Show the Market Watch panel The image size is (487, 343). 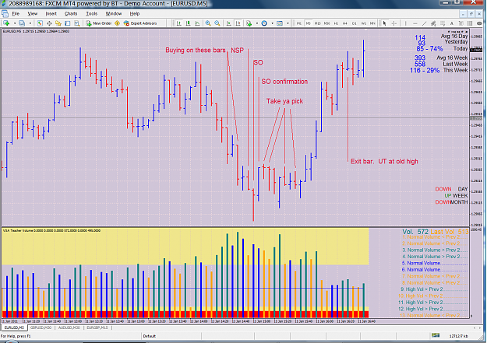pos(40,23)
